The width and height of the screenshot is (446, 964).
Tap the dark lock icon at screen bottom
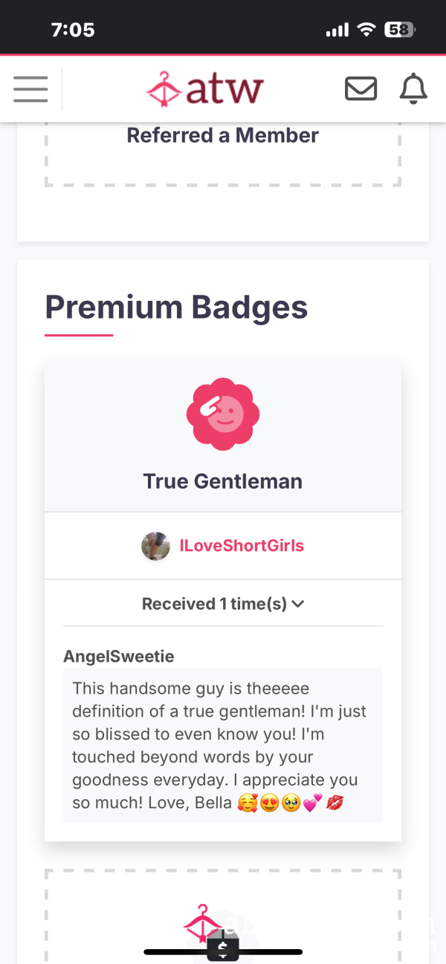click(x=223, y=947)
